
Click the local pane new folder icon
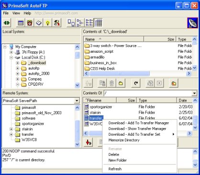point(121,83)
